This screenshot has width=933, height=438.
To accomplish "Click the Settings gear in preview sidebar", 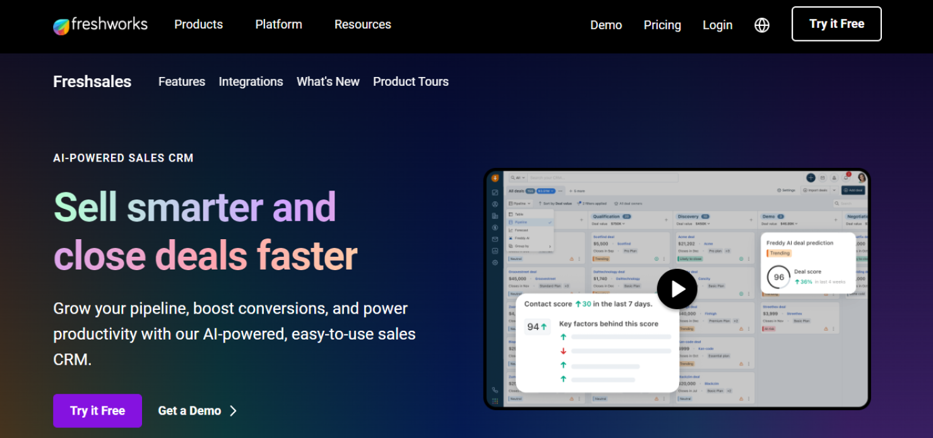I will pos(495,263).
